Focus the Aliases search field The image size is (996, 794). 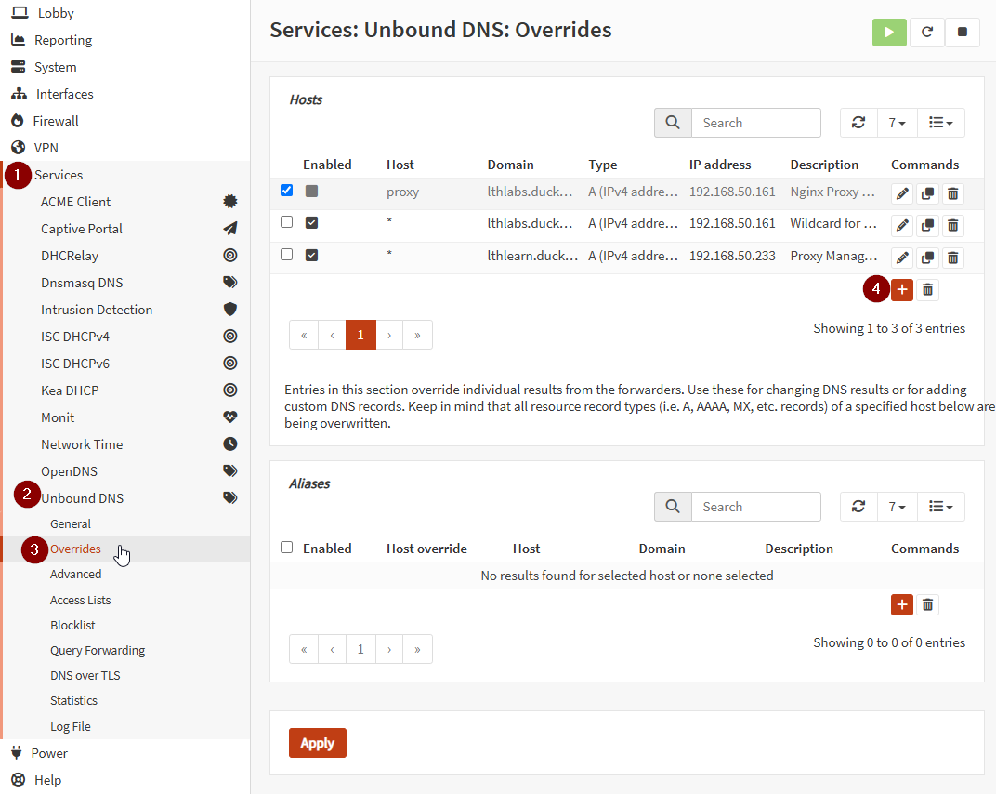(x=756, y=507)
